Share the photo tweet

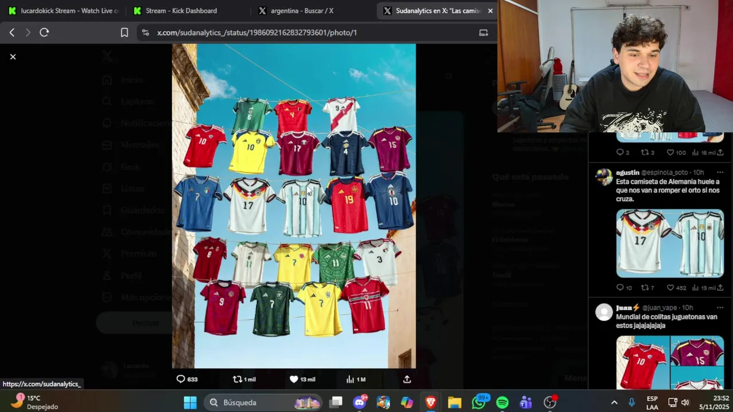407,379
